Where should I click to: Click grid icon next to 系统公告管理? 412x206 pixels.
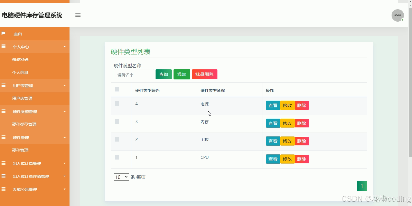[3, 189]
